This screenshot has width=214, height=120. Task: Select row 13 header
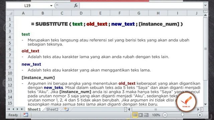10,91
